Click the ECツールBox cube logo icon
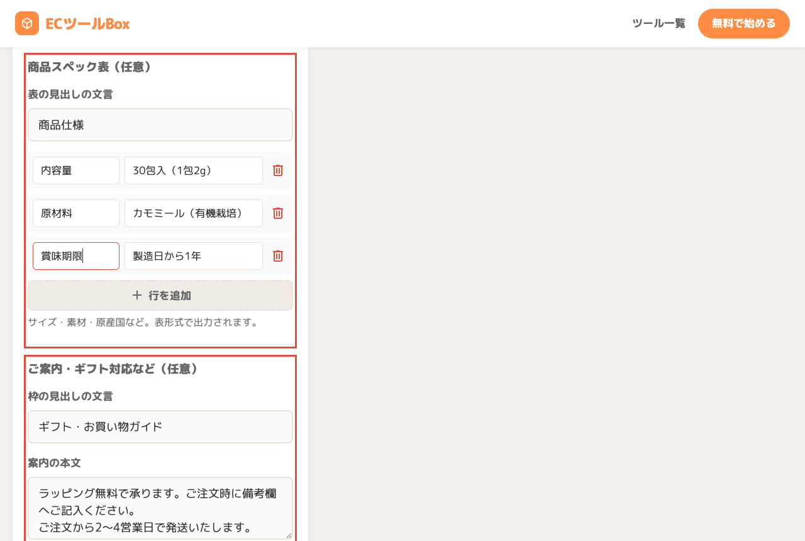 point(27,23)
